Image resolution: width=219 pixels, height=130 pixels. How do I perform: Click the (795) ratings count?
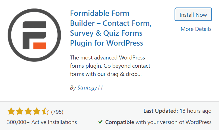pos(57,112)
